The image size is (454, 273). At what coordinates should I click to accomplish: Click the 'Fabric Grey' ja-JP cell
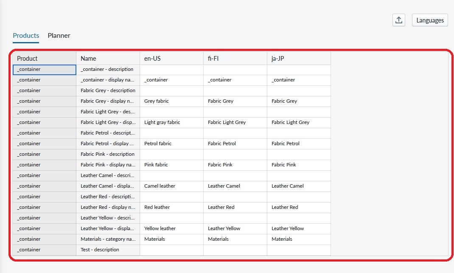pos(299,101)
